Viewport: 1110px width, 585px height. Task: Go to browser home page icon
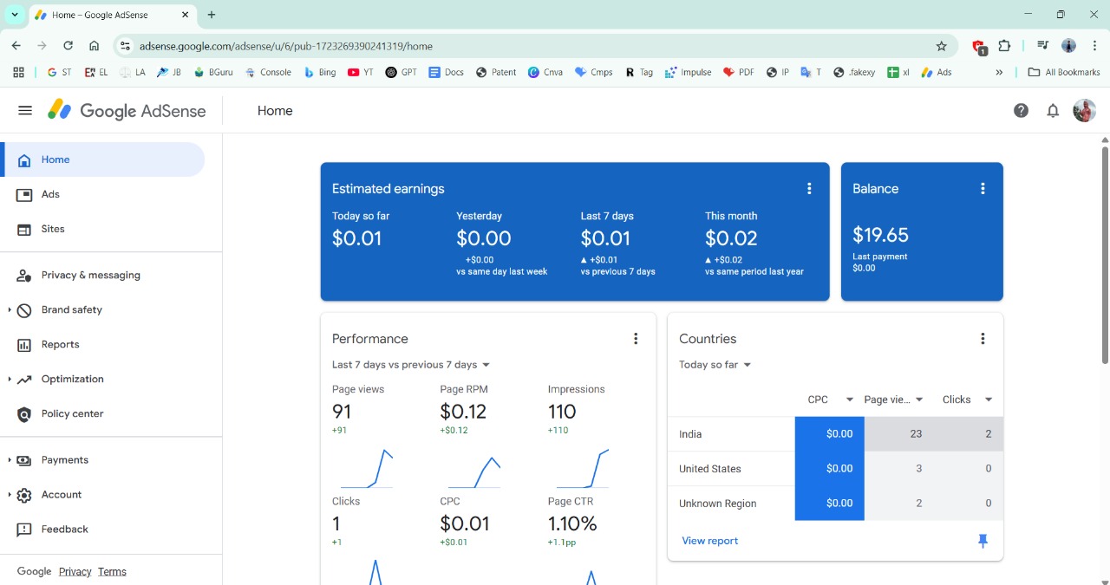coord(94,46)
